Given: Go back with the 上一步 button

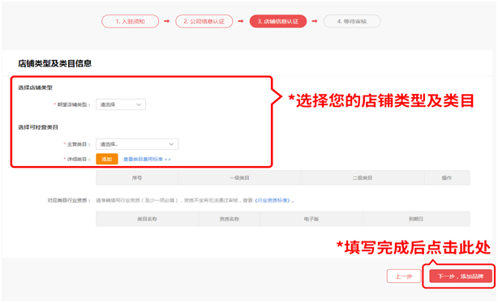Looking at the screenshot, I should (404, 276).
